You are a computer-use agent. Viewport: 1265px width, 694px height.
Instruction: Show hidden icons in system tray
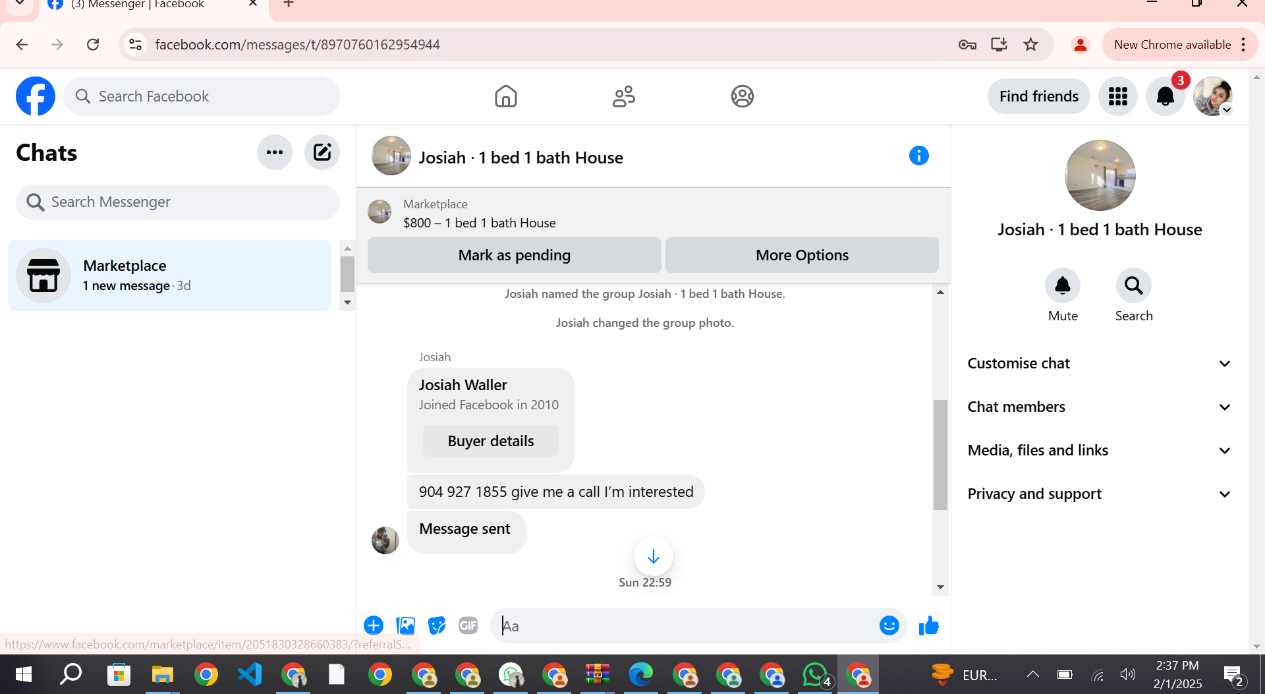tap(1032, 674)
